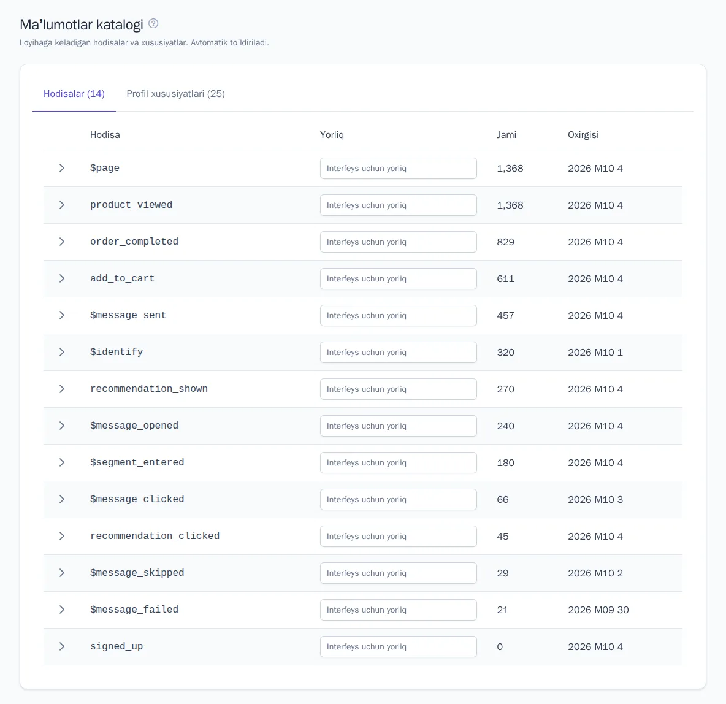Focus the label field for $message_clicked
This screenshot has width=726, height=704.
tap(398, 499)
